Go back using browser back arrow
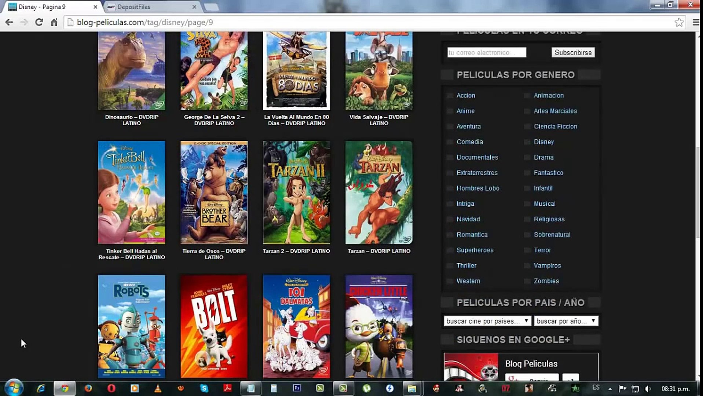Image resolution: width=703 pixels, height=396 pixels. 9,22
